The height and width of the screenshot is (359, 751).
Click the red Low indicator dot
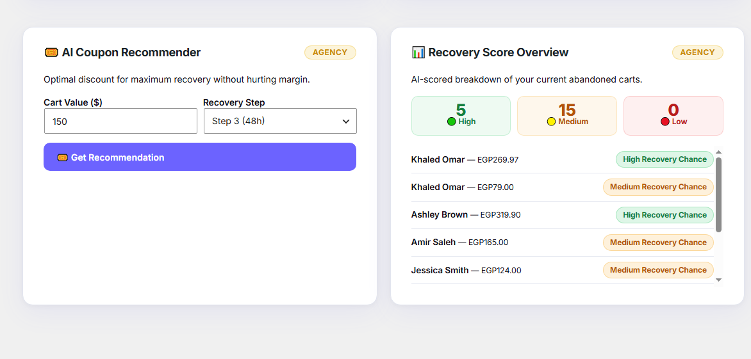pos(664,122)
